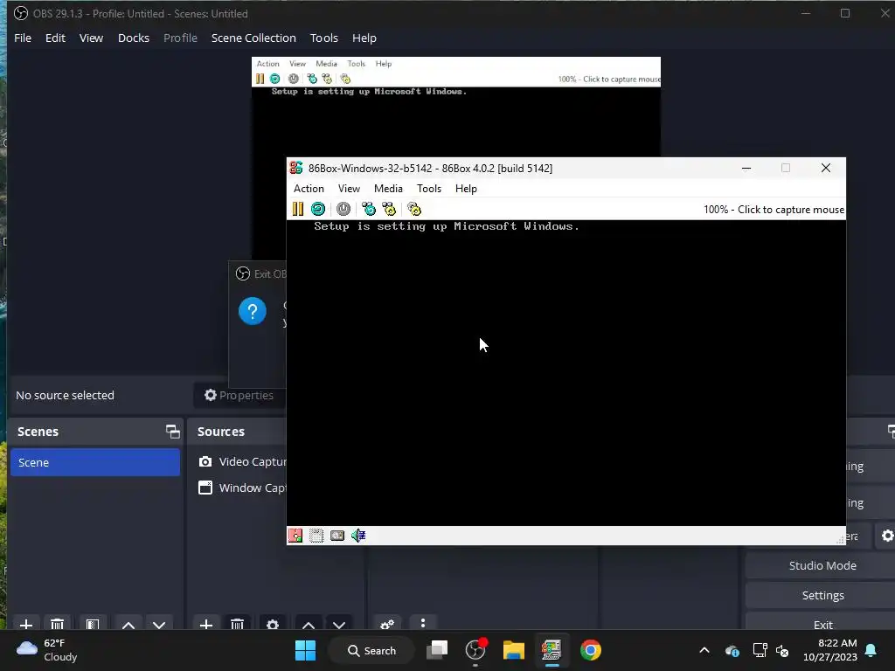This screenshot has width=895, height=671.
Task: Open the audio mixer three-dots menu
Action: pyautogui.click(x=422, y=623)
